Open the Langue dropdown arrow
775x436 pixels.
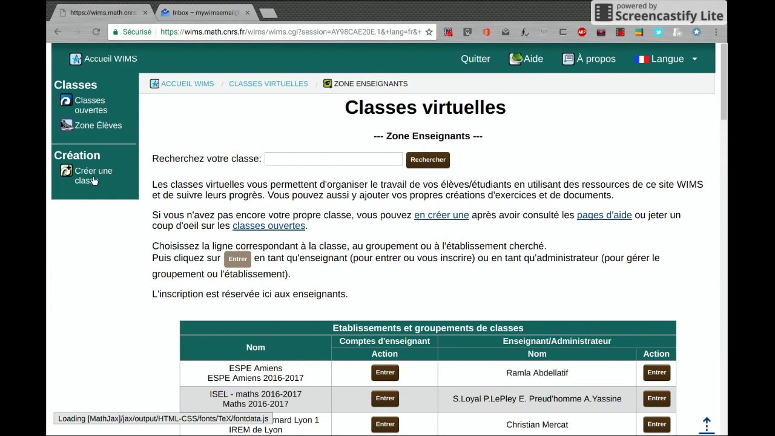pyautogui.click(x=694, y=59)
